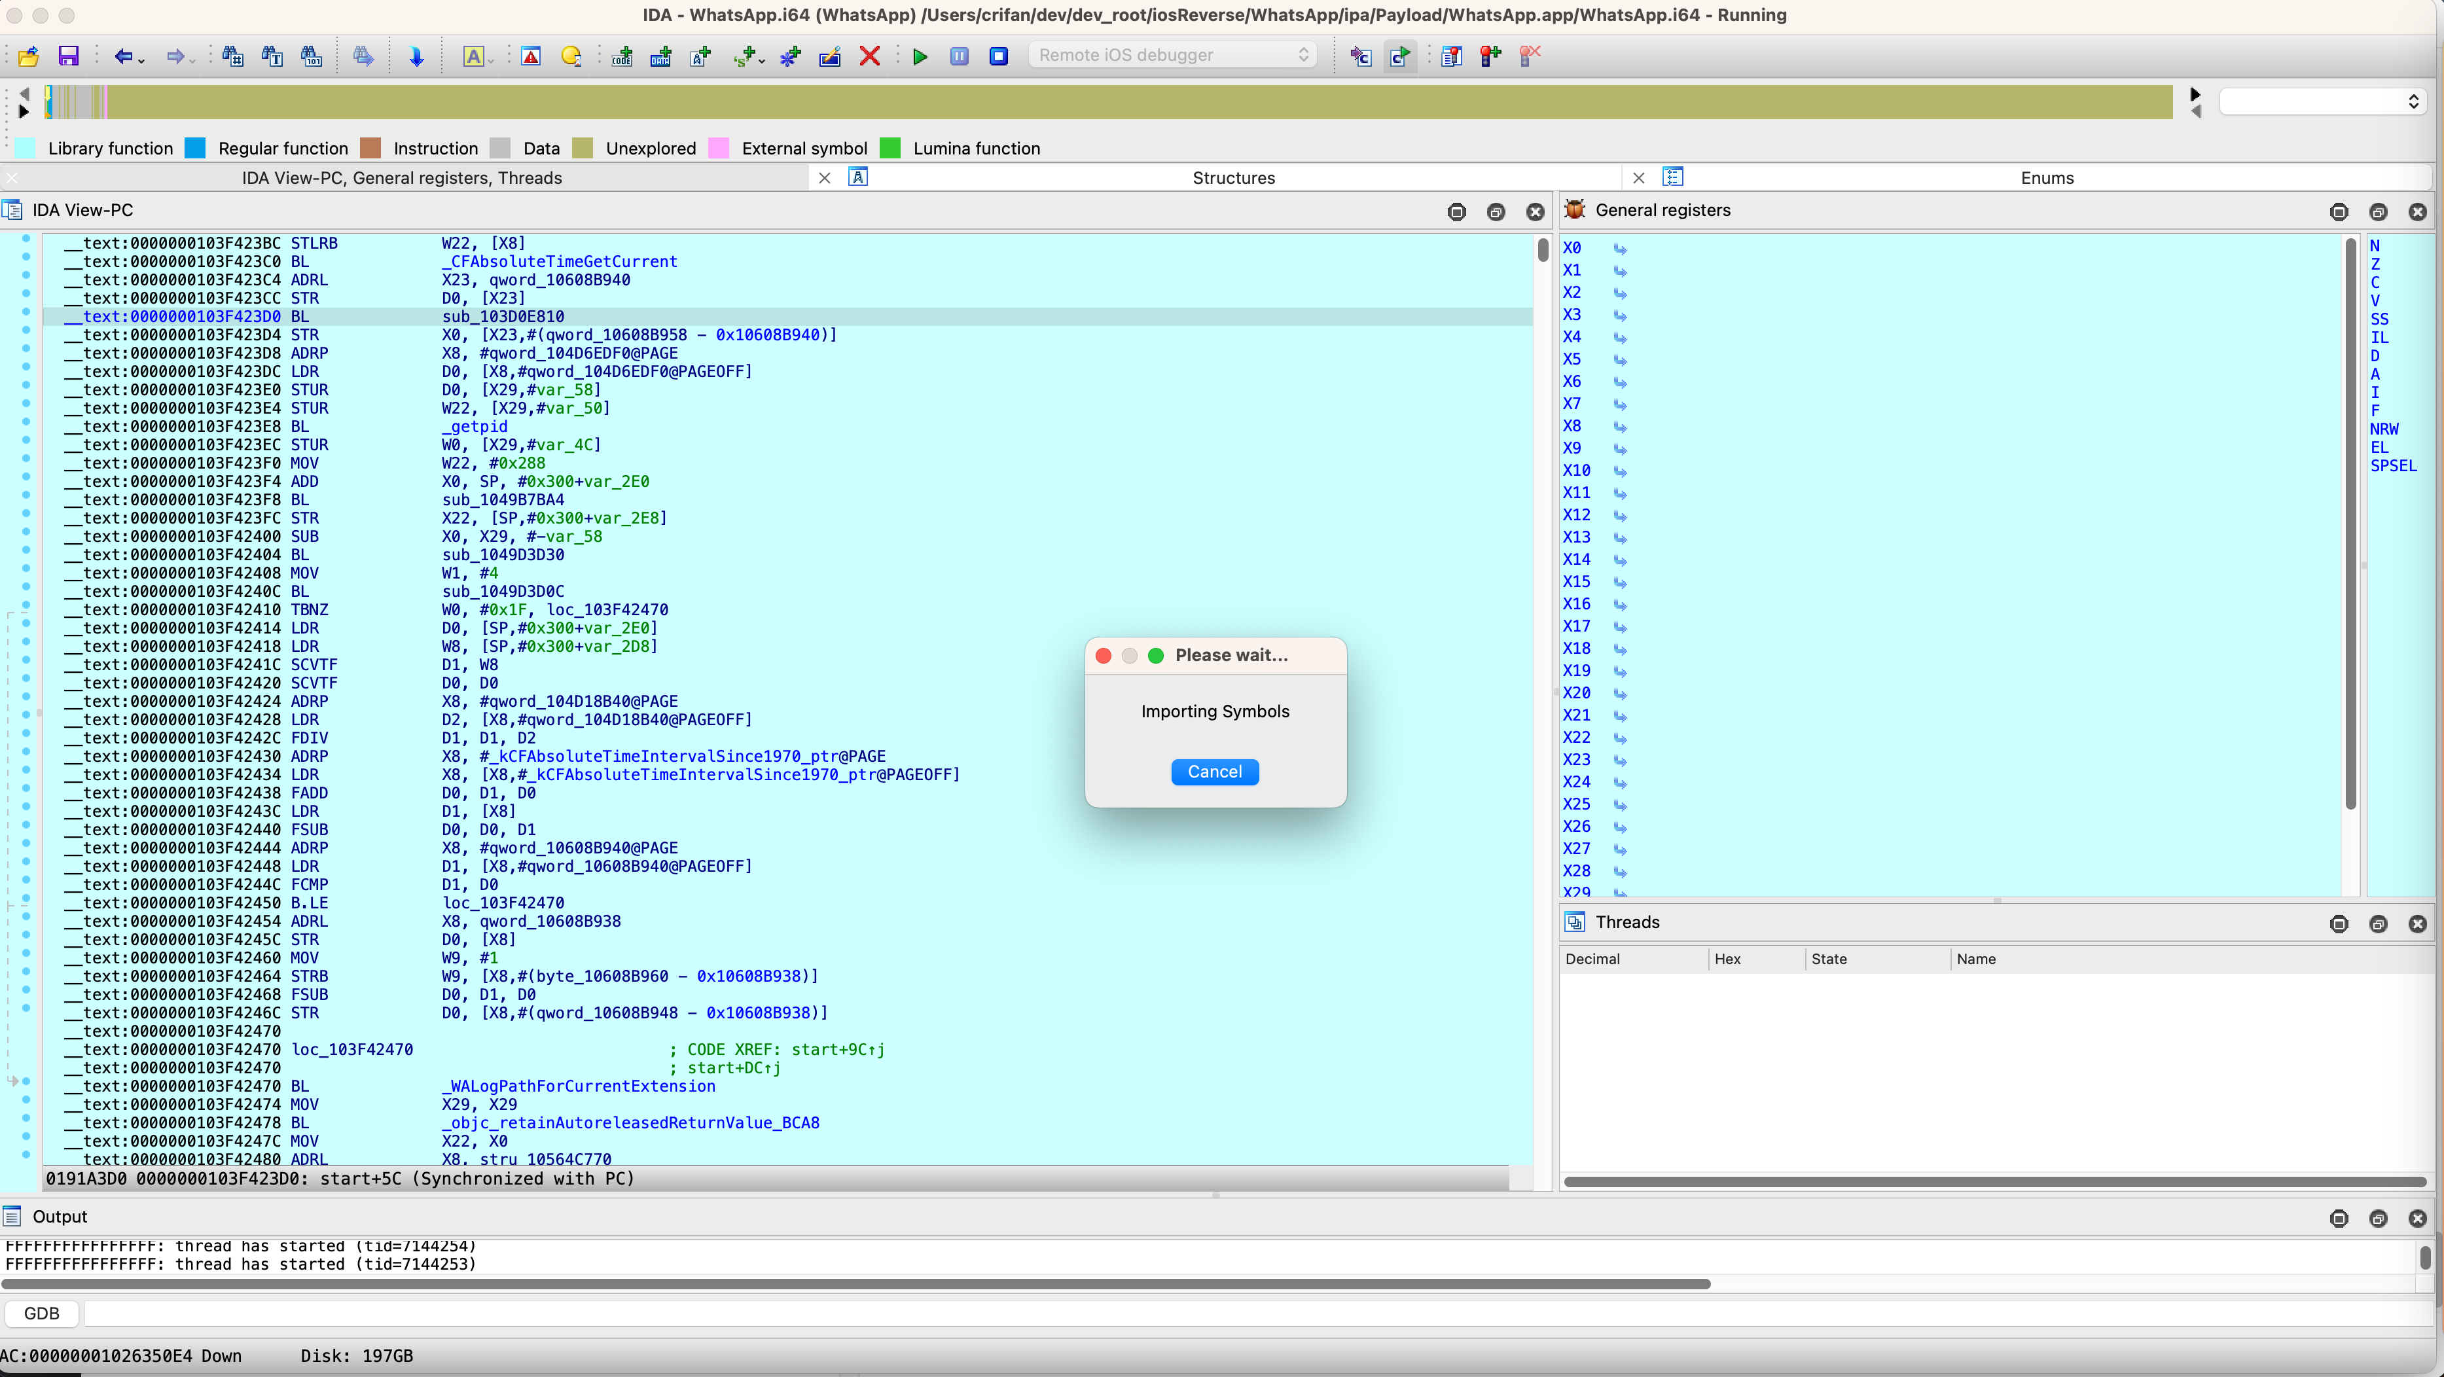
Task: Click the Open file toolbar icon
Action: tap(28, 56)
